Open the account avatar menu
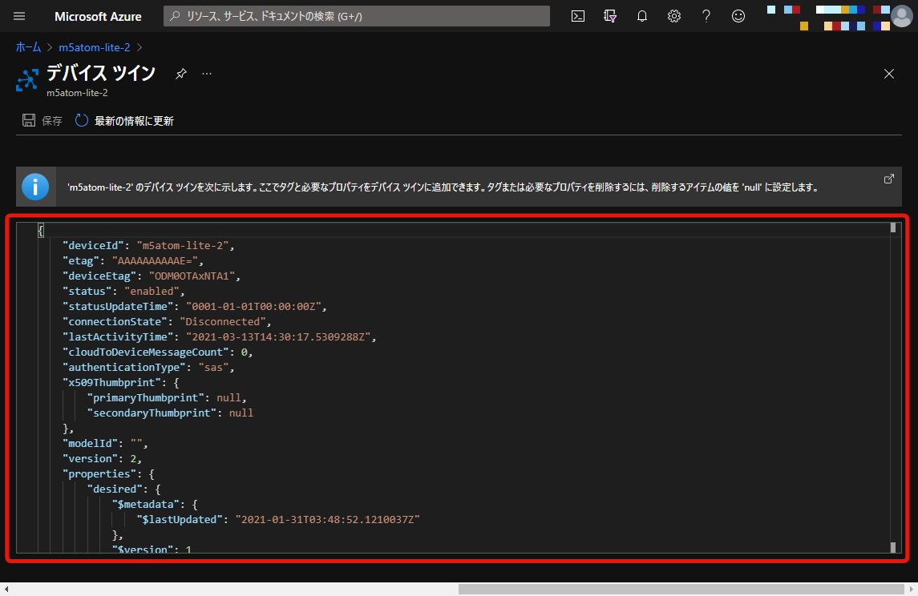 pyautogui.click(x=902, y=16)
